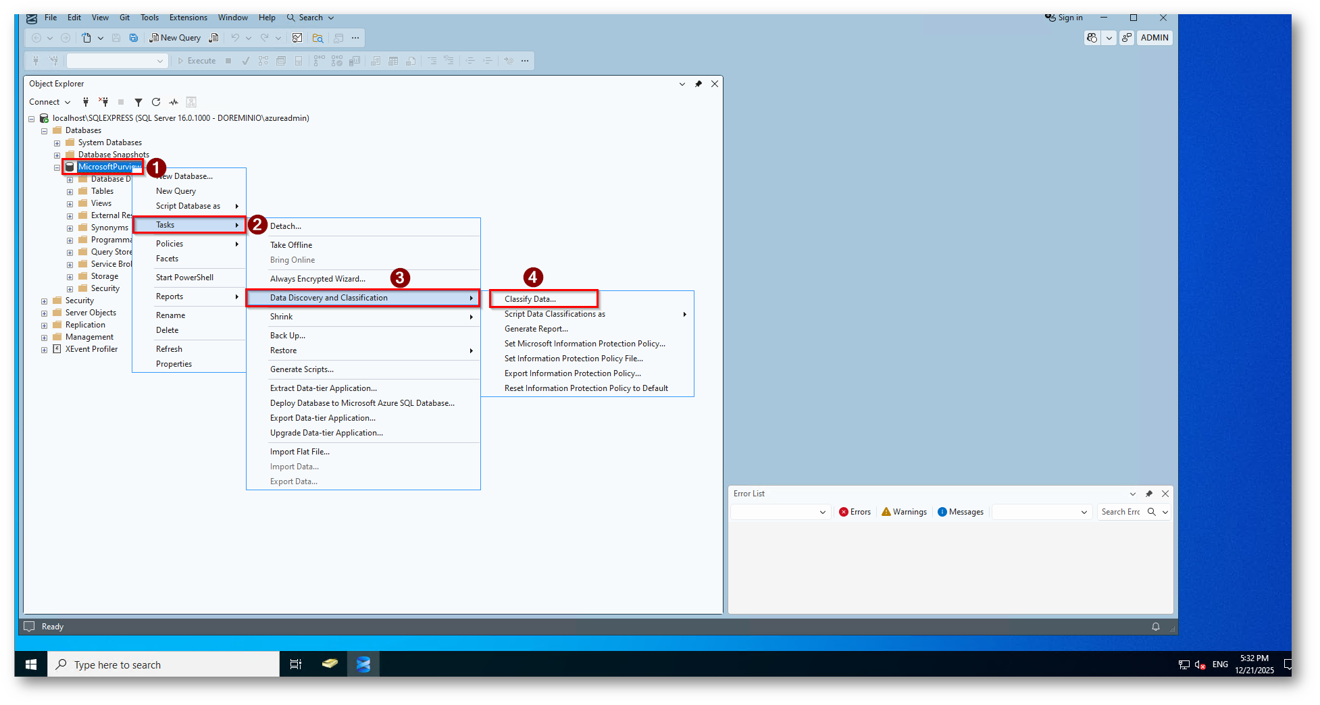Viewport: 1320px width, 705px height.
Task: Click the Activity Monitor pulse icon
Action: pyautogui.click(x=174, y=103)
